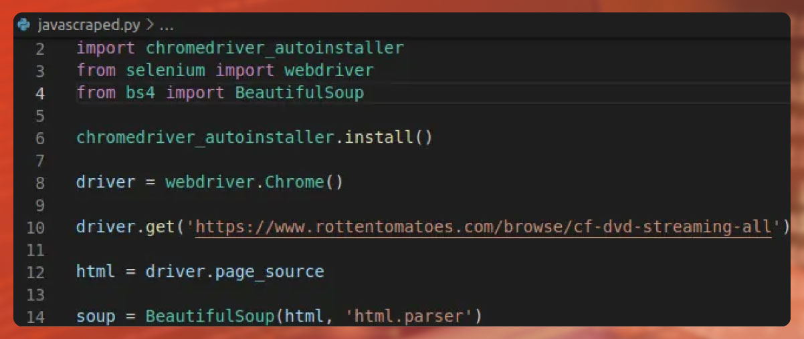
Task: Click line number 6 in gutter
Action: click(x=40, y=138)
